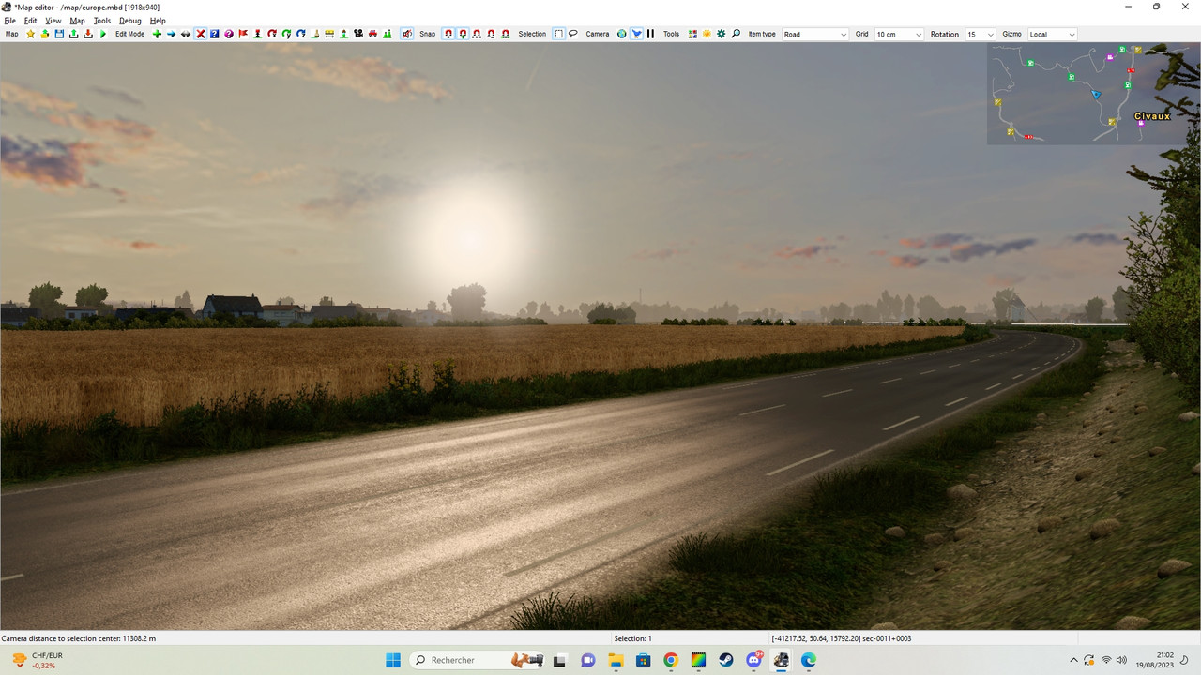Open the Tools menu
This screenshot has width=1201, height=675.
(x=102, y=21)
